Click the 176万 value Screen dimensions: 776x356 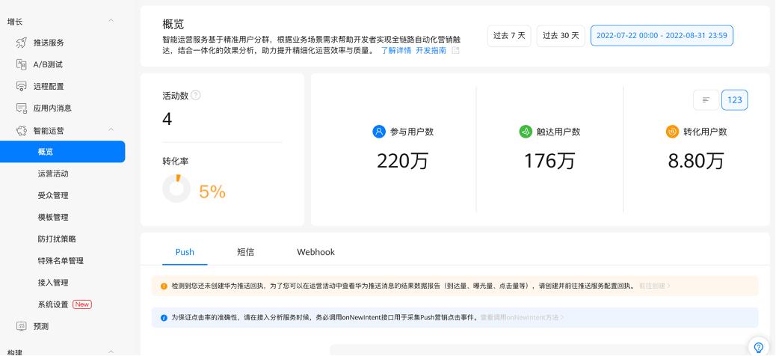pyautogui.click(x=549, y=161)
